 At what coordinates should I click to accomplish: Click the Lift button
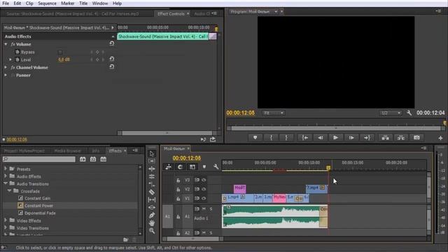tap(386, 138)
